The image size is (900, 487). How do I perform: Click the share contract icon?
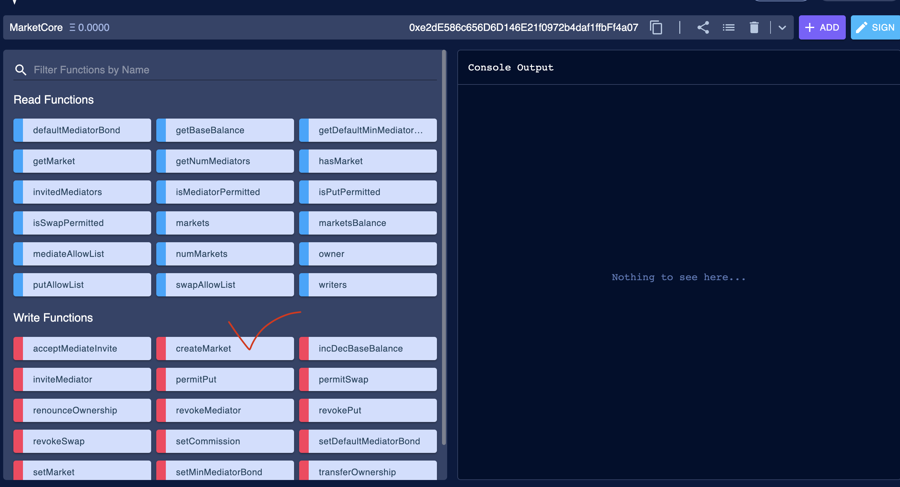703,27
